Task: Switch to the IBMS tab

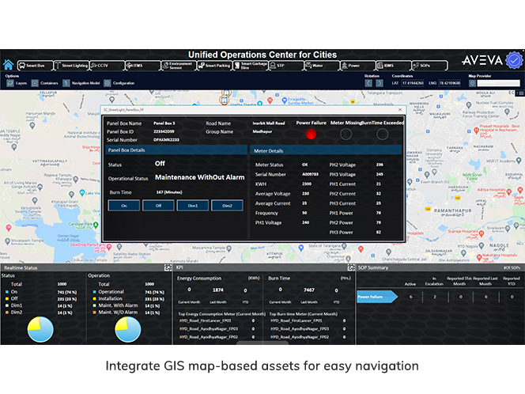Action: (x=394, y=66)
